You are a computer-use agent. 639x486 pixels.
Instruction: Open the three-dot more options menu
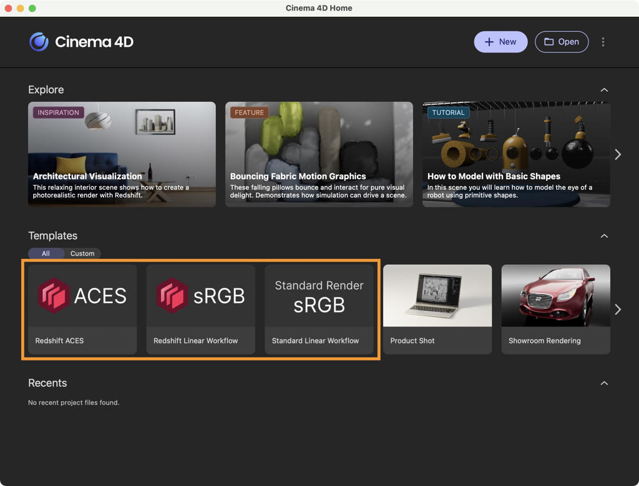pos(603,42)
